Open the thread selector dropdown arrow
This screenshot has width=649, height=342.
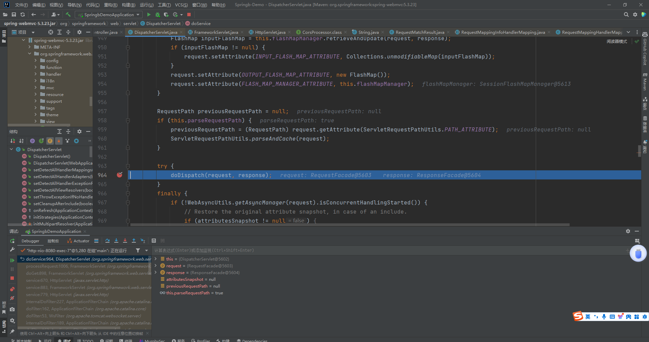point(146,250)
